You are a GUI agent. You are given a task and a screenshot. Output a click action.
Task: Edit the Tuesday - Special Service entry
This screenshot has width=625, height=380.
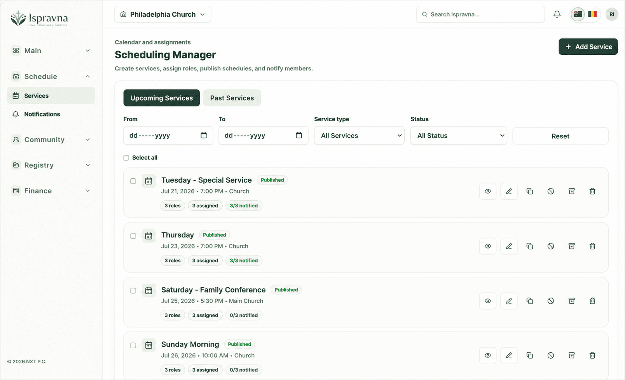click(x=509, y=191)
